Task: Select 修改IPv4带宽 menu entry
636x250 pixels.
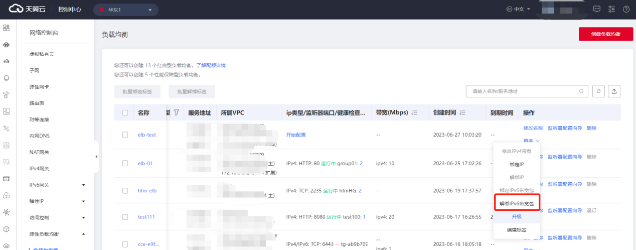Action: tap(517, 151)
